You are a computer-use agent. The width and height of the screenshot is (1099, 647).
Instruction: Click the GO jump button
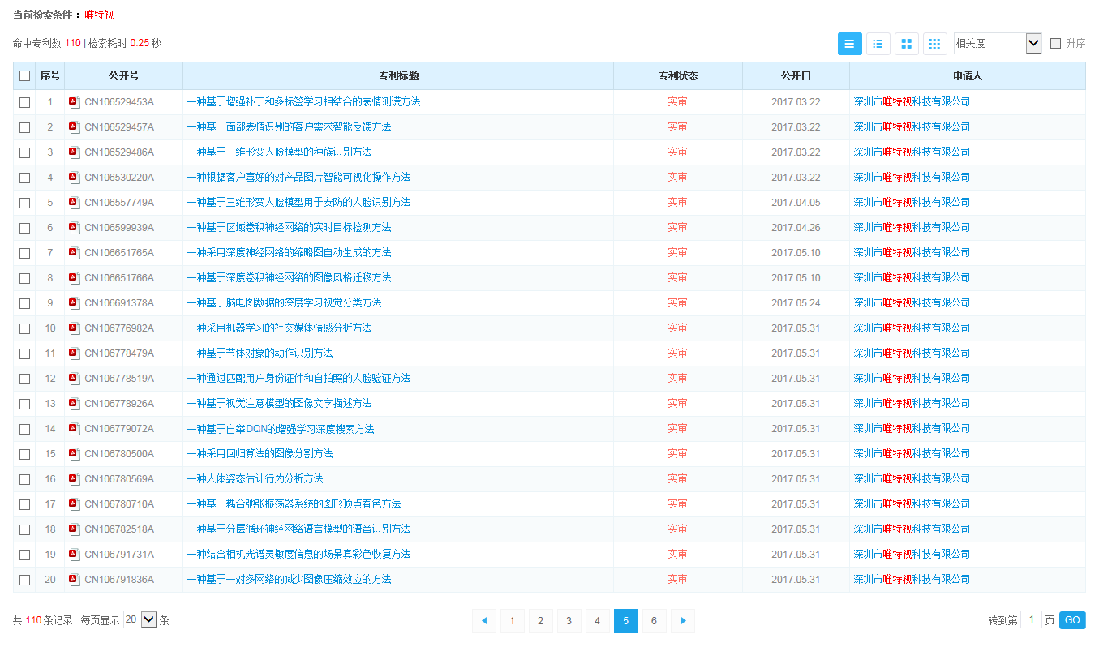tap(1072, 620)
